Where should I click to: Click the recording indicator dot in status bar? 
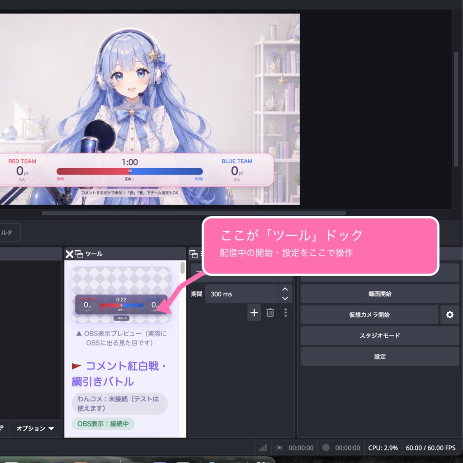tap(326, 448)
